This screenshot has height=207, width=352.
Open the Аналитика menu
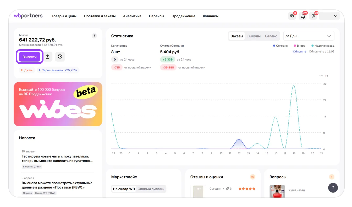[132, 16]
